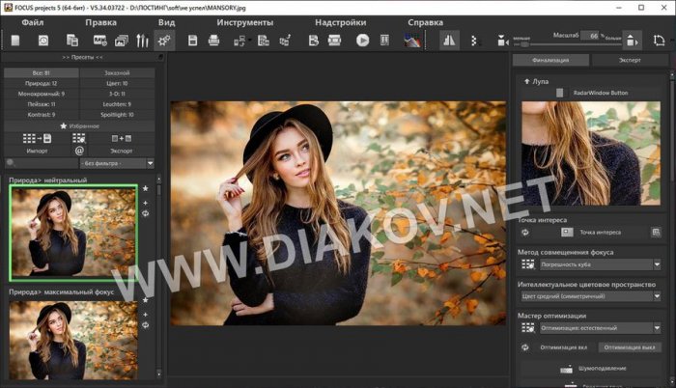Click the Точка интереса button
The width and height of the screenshot is (676, 388).
coord(600,232)
